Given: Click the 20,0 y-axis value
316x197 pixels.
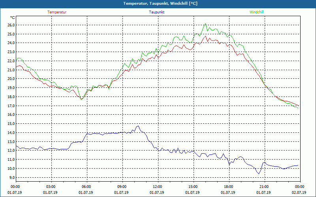Looking at the screenshot, I should [x=11, y=79].
